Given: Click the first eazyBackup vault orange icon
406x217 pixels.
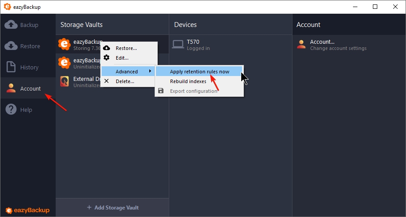Looking at the screenshot, I should [x=65, y=44].
